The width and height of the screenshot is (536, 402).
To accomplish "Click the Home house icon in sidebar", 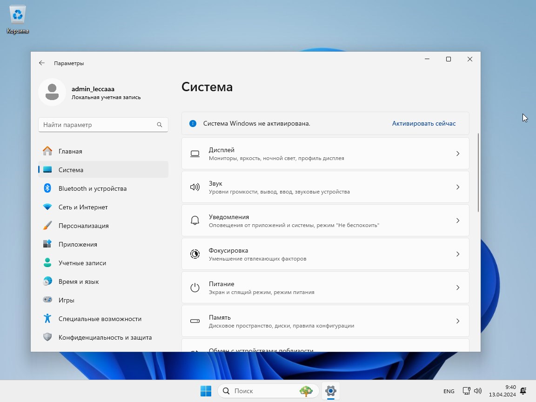I will [47, 151].
